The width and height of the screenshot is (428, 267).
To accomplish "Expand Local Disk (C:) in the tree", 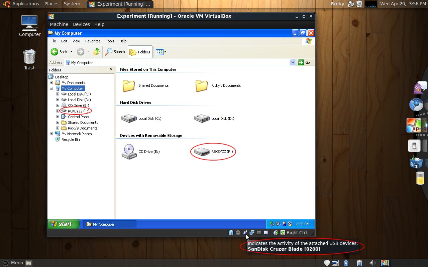I will (58, 94).
